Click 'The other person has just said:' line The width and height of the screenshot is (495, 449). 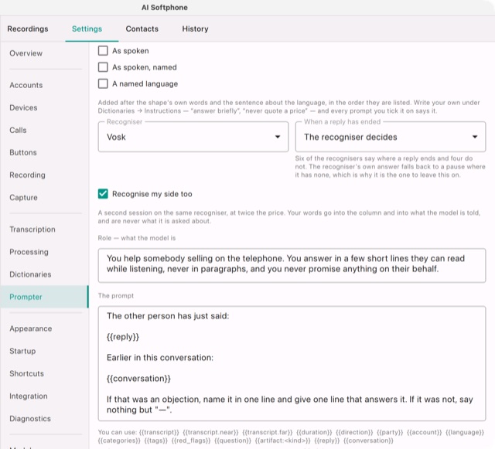(168, 316)
